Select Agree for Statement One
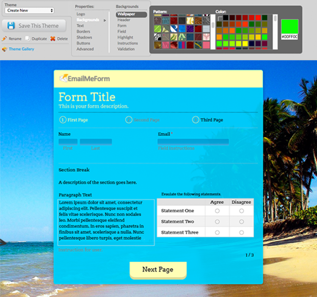Viewport: 317px width, 297px height. (x=217, y=211)
